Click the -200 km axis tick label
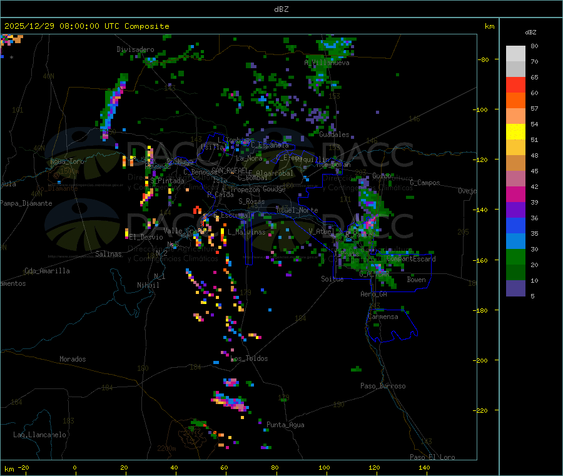 click(x=480, y=360)
